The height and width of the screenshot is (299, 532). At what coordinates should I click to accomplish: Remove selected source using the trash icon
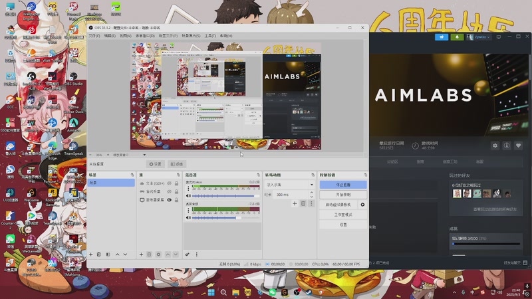(149, 254)
